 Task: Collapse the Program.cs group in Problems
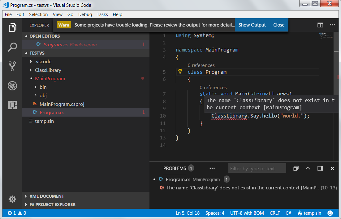(x=154, y=179)
